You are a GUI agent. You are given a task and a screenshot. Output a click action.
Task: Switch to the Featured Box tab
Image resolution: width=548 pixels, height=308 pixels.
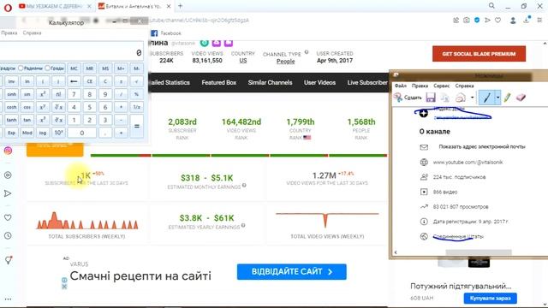219,82
